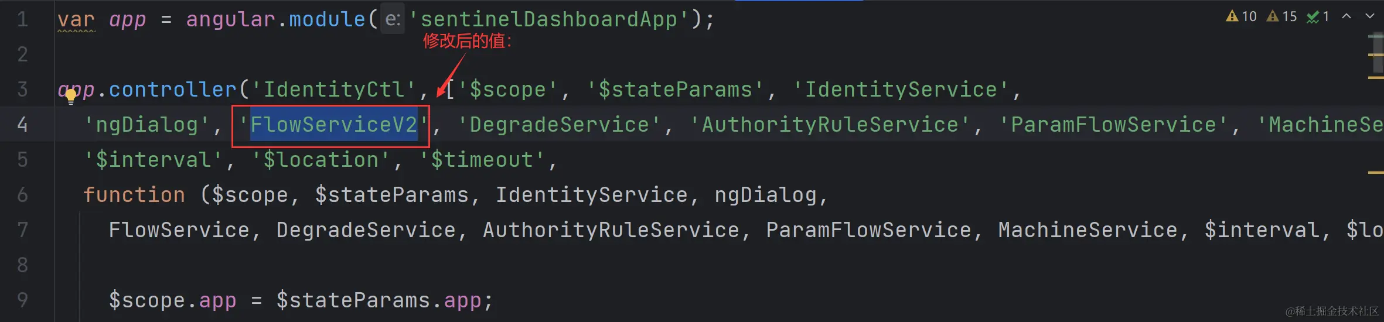Click the '$interval' string on line 5
Viewport: 1384px width, 322px height.
click(153, 160)
